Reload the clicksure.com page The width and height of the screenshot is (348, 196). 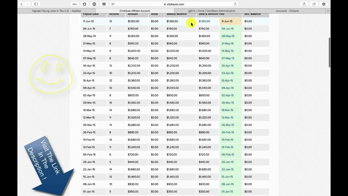pyautogui.click(x=235, y=4)
